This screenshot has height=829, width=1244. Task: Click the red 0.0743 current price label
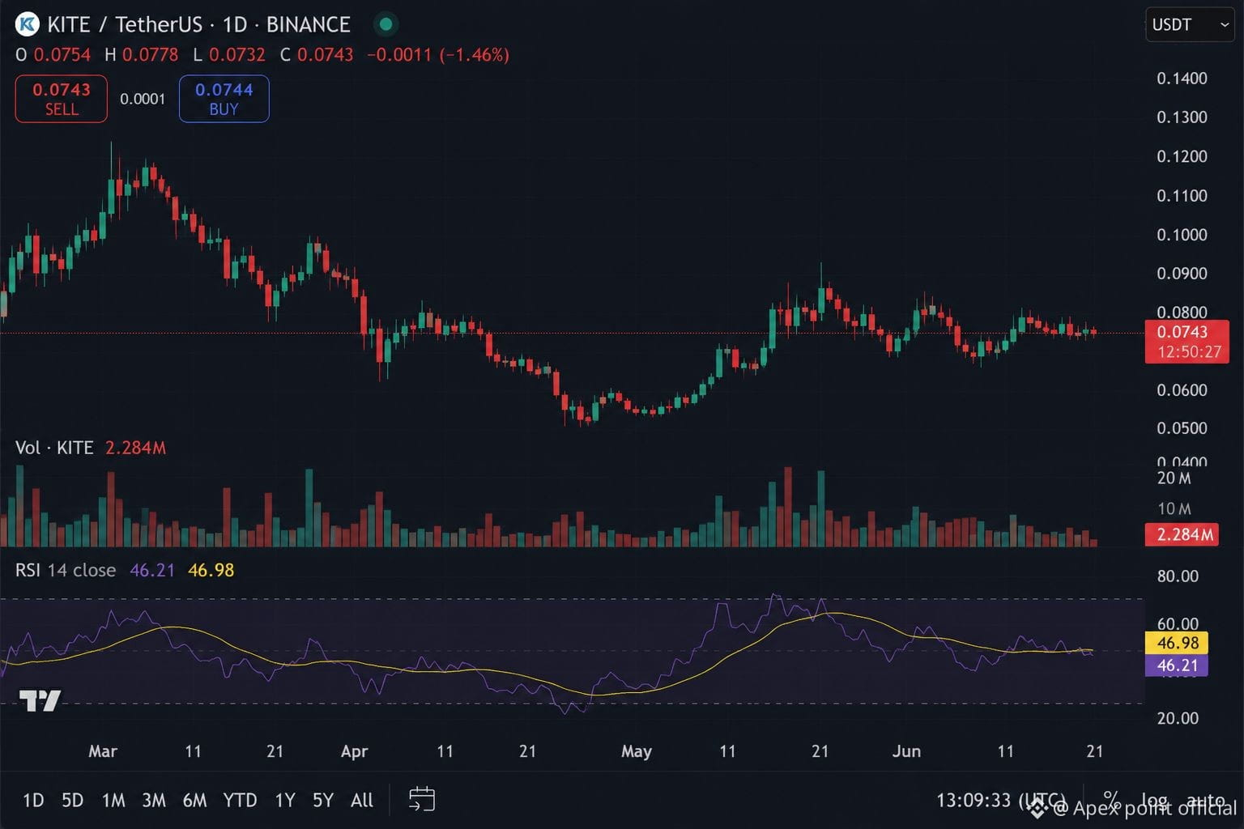[x=1186, y=341]
